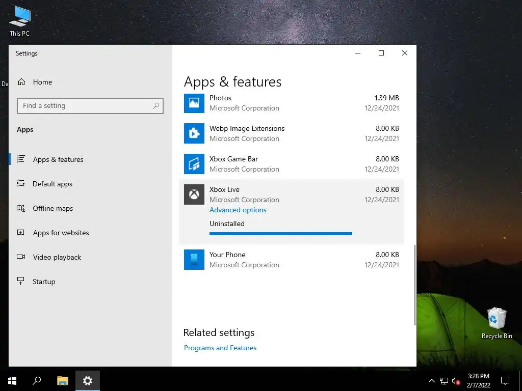Image resolution: width=522 pixels, height=391 pixels.
Task: Open This PC desktop icon
Action: tap(20, 21)
